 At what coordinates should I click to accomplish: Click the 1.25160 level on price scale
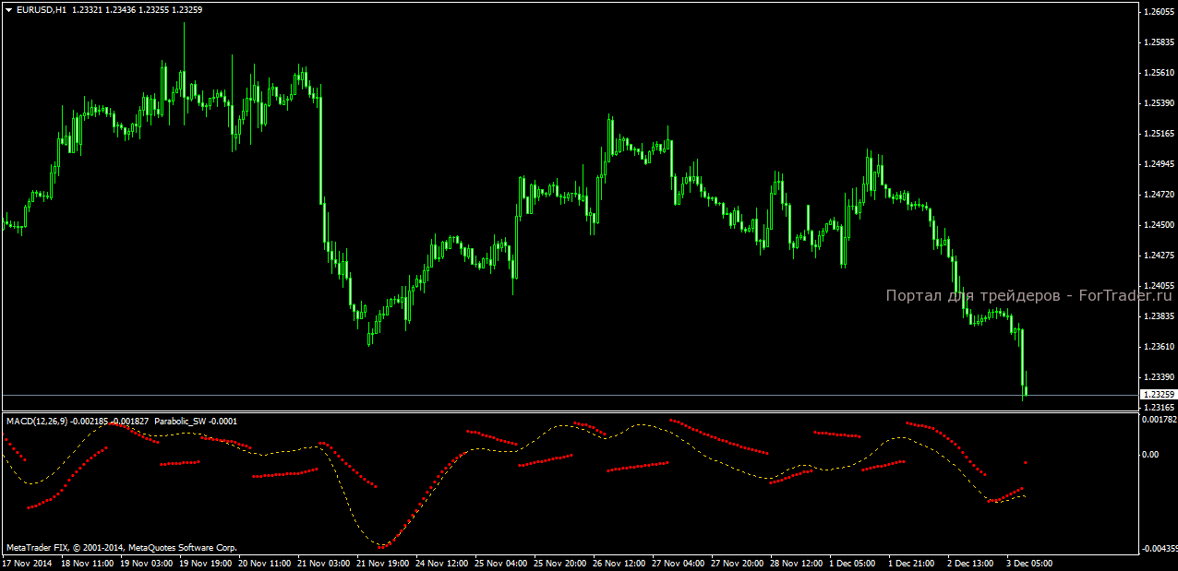(1160, 134)
